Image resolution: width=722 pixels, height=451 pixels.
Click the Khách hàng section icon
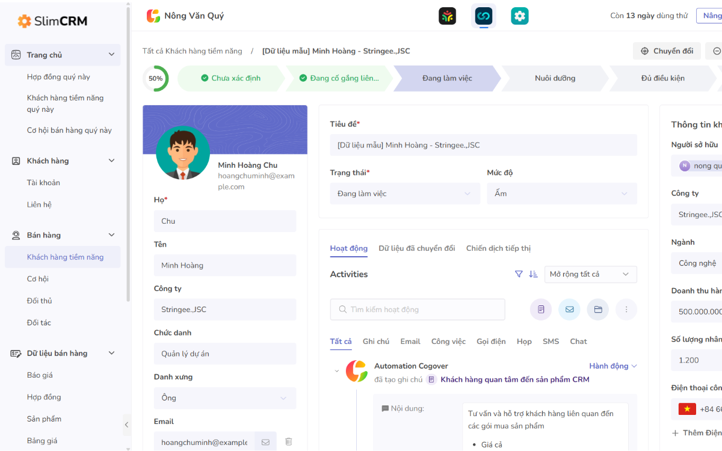16,161
